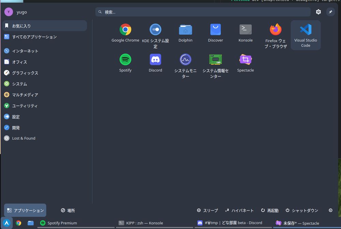Open グラフィックス category
This screenshot has height=229, width=341.
[45, 73]
